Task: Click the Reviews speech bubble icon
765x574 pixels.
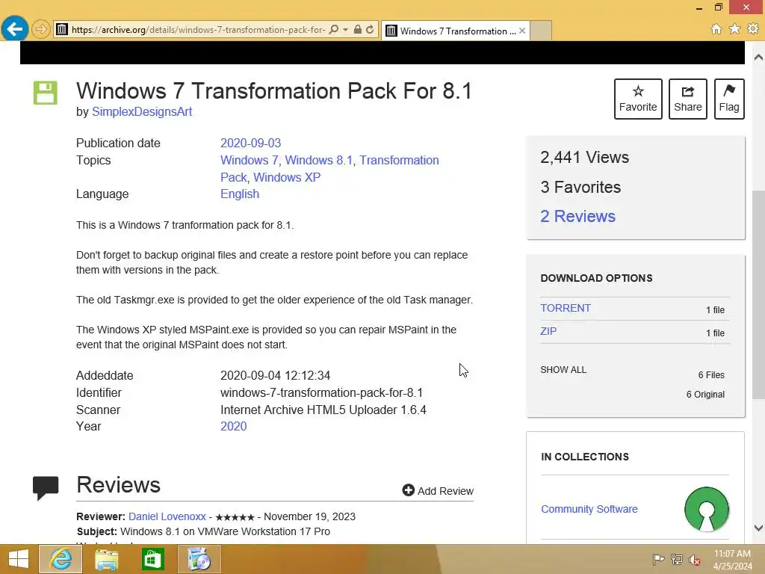Action: tap(46, 487)
